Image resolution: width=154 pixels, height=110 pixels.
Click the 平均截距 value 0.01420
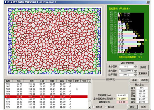coord(122,95)
